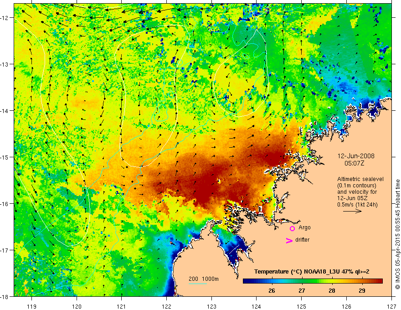Click the latitude axis label '-13'
401x310 pixels.
[5, 64]
